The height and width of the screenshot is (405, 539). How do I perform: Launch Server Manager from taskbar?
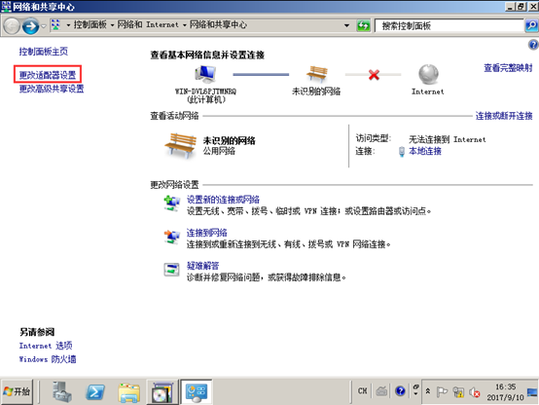tap(62, 392)
